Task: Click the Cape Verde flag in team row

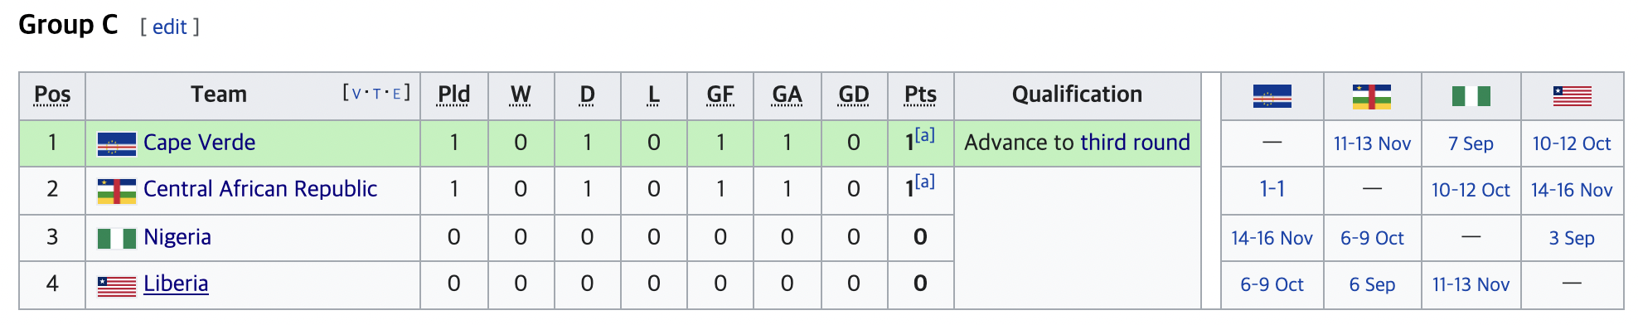Action: pos(116,144)
